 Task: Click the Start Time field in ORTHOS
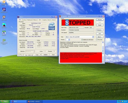pyautogui.click(x=76, y=28)
